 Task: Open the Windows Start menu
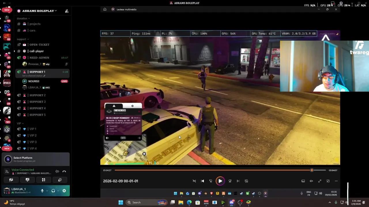point(121,202)
